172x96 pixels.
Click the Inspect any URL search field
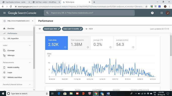point(89,13)
